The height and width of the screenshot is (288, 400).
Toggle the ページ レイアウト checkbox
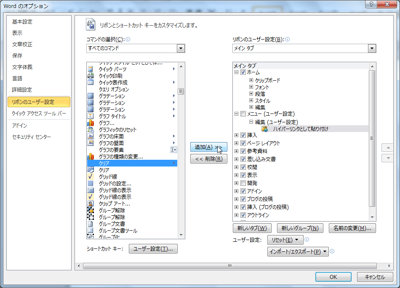[x=243, y=143]
